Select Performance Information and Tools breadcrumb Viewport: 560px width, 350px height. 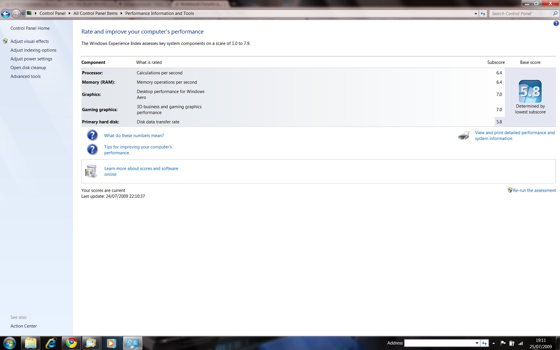point(160,13)
